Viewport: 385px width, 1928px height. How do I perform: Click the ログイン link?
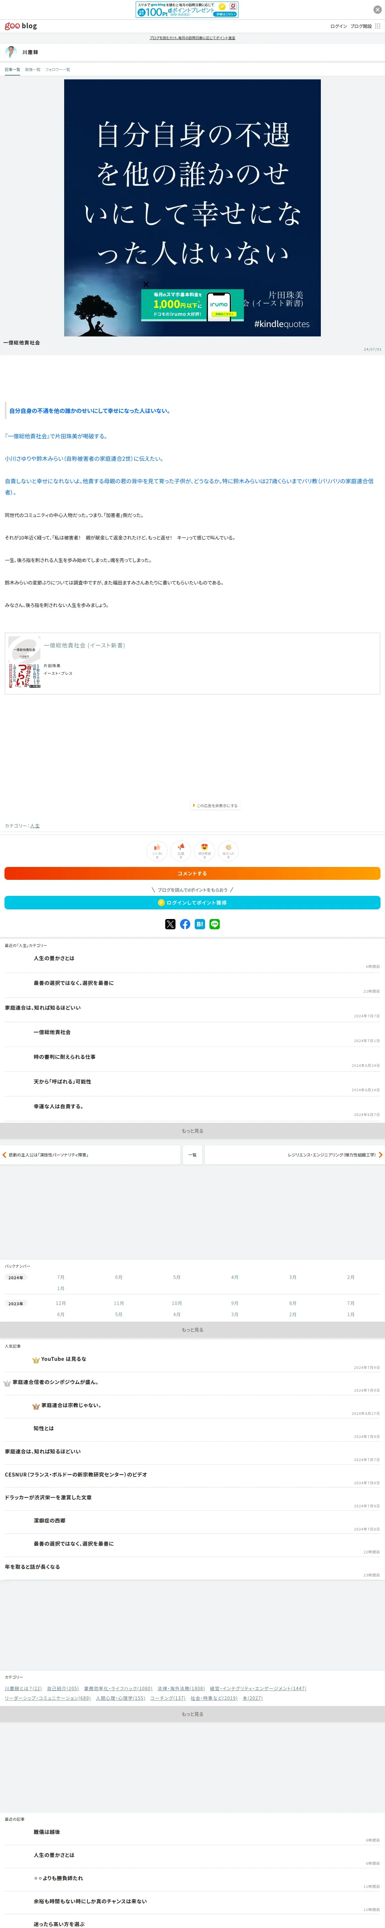coord(339,26)
